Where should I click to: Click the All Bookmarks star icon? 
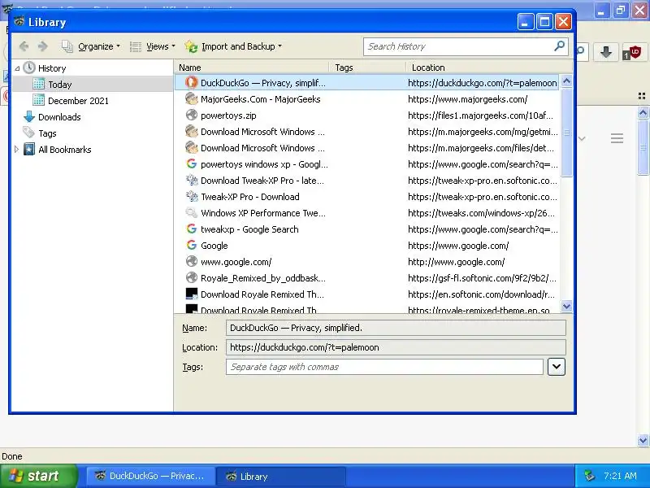[29, 149]
